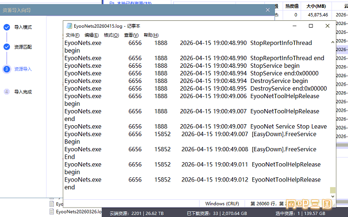Click the EyooNet Service Stop Leave line
The height and width of the screenshot is (217, 348).
[195, 126]
